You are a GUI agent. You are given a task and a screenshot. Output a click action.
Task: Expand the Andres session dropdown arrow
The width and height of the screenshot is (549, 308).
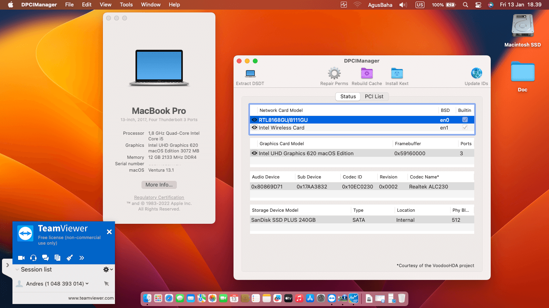pyautogui.click(x=87, y=284)
